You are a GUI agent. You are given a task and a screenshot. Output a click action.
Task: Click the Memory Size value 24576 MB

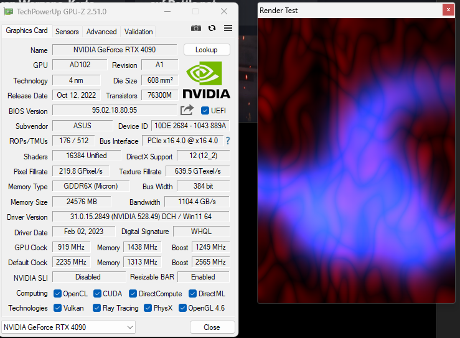[82, 202]
